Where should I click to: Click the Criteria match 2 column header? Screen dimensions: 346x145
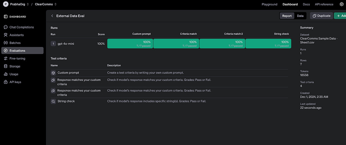(233, 34)
